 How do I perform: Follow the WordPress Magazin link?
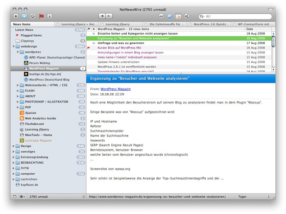(115, 89)
